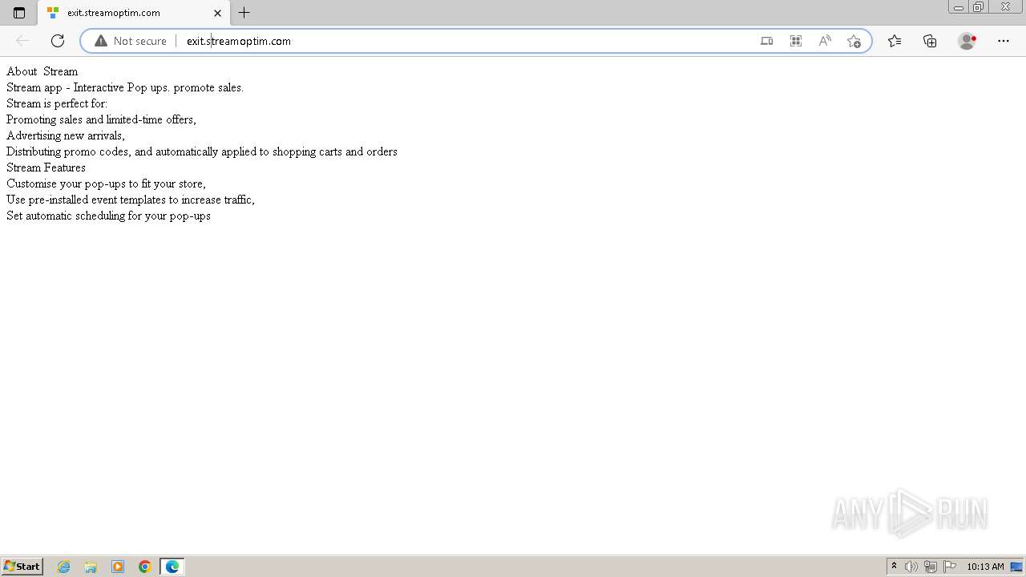Open the profile avatar icon
The height and width of the screenshot is (577, 1026).
967,41
